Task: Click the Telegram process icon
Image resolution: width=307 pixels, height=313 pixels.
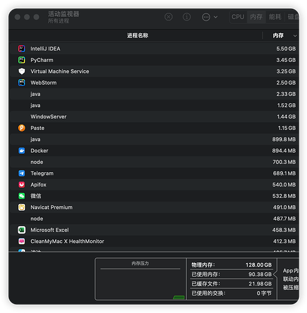Action: pos(22,173)
